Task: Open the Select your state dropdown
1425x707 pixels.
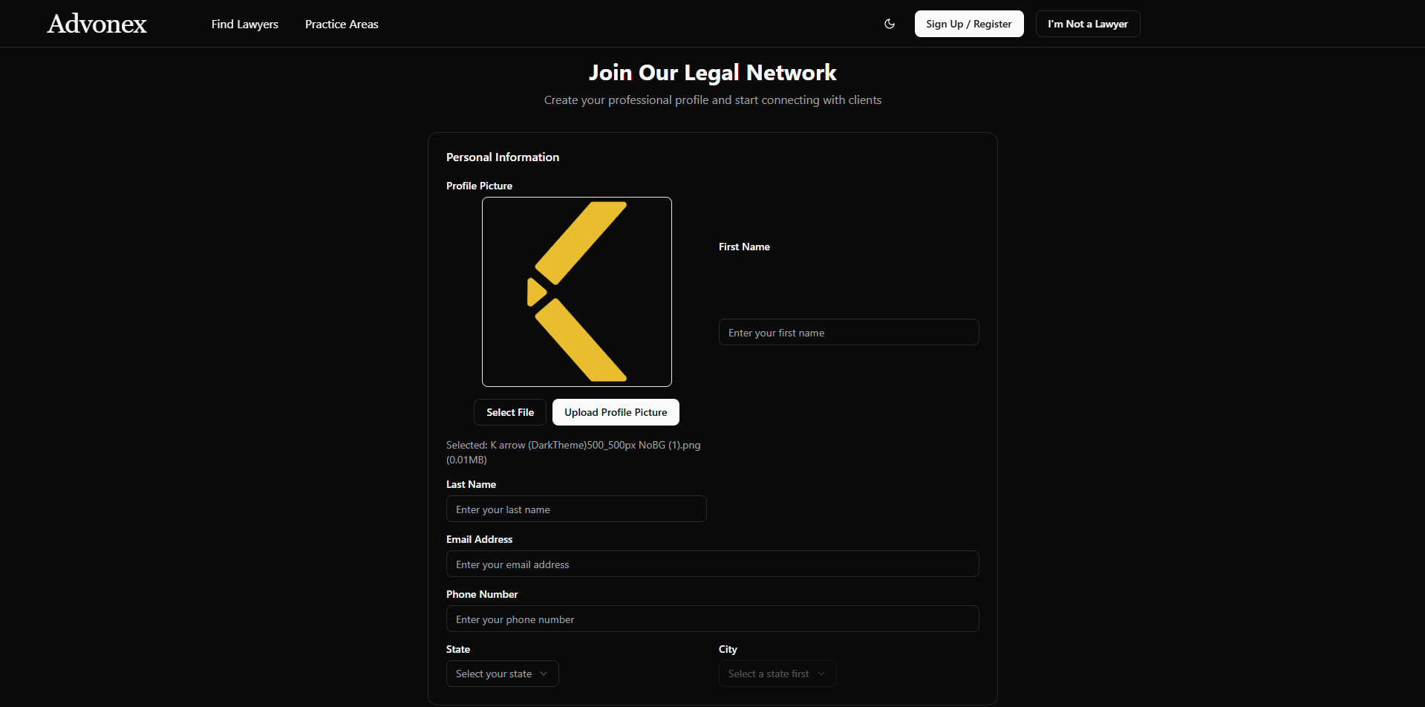Action: click(502, 674)
